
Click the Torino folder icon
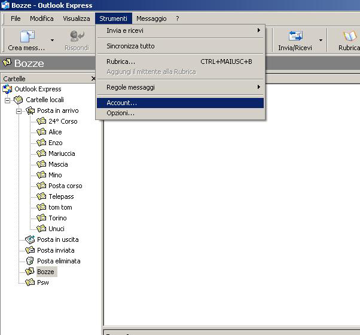point(41,218)
